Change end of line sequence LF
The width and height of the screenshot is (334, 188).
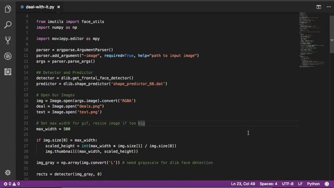300,184
